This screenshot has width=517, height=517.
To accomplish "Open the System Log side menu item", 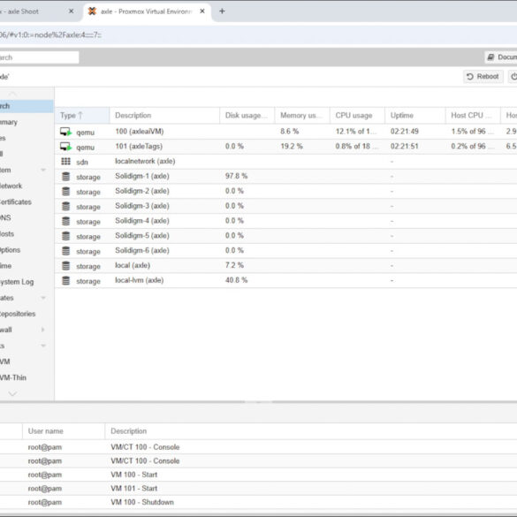I will pos(27,282).
